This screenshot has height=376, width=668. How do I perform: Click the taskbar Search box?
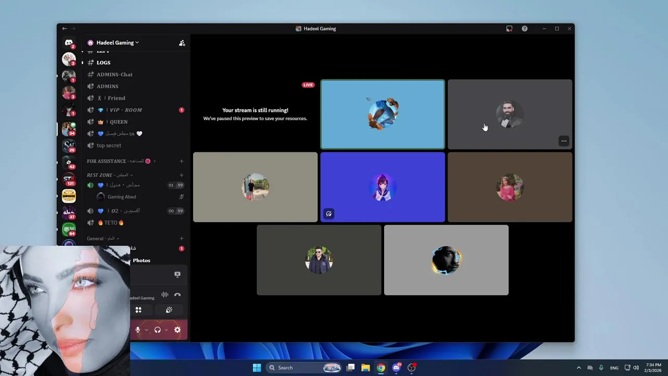(304, 368)
